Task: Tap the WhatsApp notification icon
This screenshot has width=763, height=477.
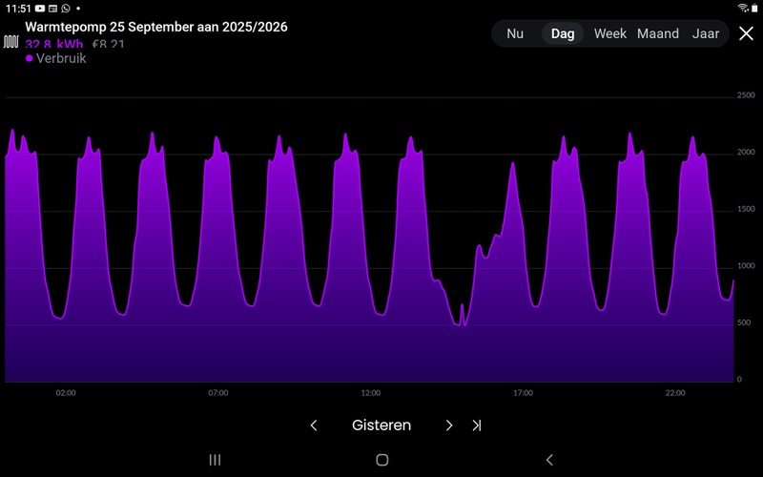Action: click(x=66, y=9)
